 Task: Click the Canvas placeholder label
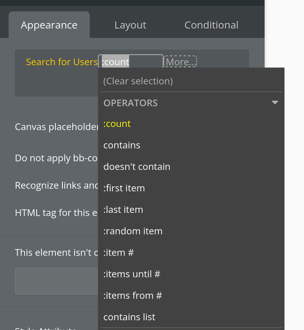pos(56,127)
